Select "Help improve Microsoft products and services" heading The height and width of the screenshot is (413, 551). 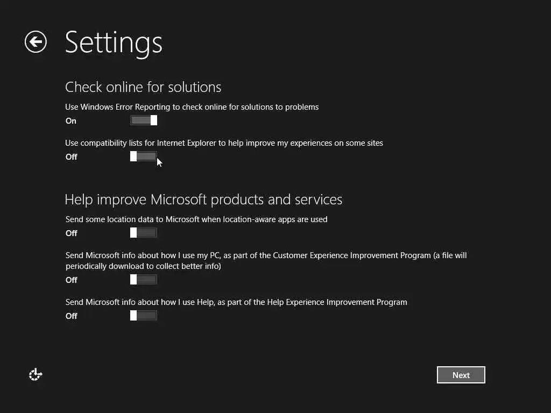coord(203,200)
